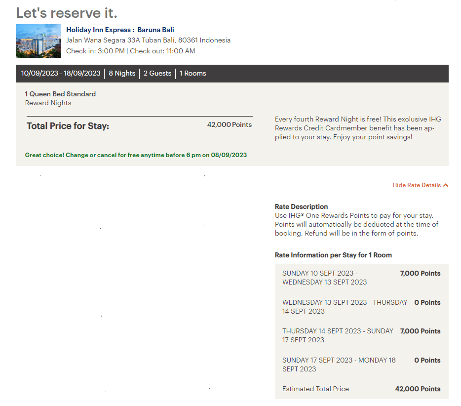Click the IHG One Rewards Points description text
The width and height of the screenshot is (461, 406).
[356, 224]
